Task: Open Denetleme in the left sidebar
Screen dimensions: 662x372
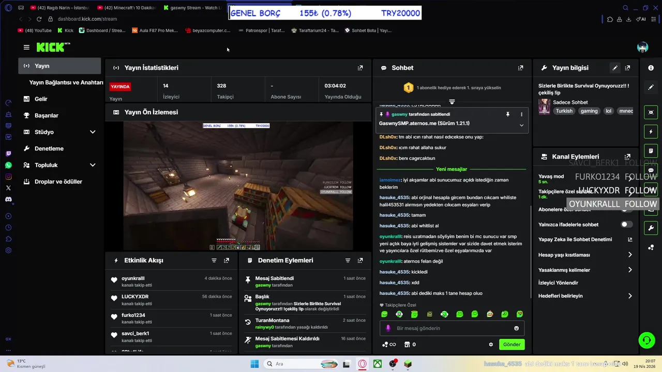Action: point(60,148)
